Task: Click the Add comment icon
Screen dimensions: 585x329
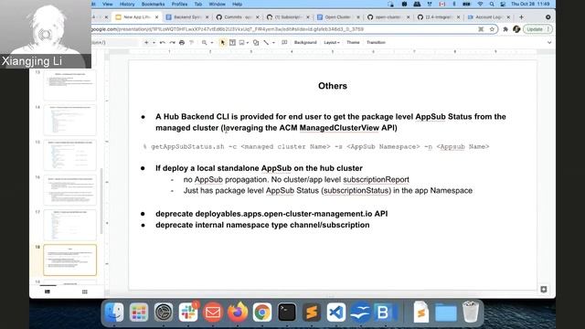Action: (x=284, y=43)
